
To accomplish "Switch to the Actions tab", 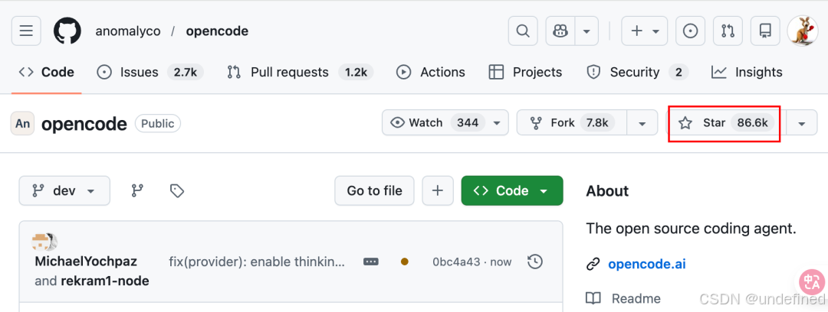I will [x=430, y=72].
